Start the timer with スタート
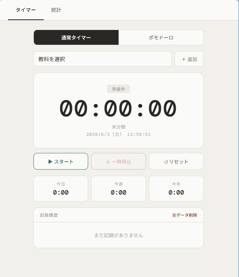Viewport: 239px width, 277px height. tap(61, 161)
